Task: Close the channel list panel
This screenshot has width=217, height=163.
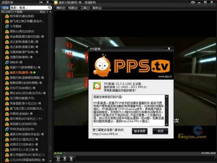Action: pos(47,2)
